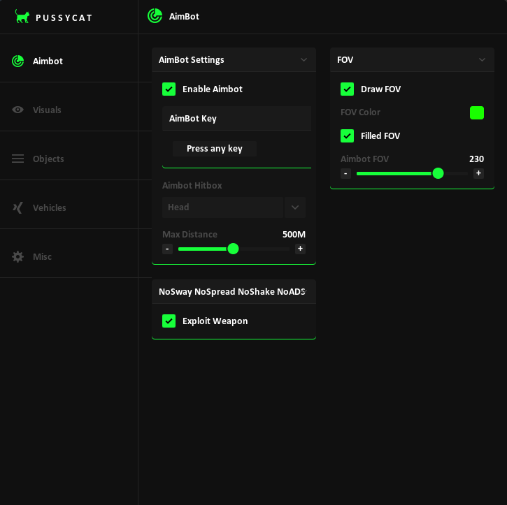Click the Max Distance slider handle

(233, 249)
